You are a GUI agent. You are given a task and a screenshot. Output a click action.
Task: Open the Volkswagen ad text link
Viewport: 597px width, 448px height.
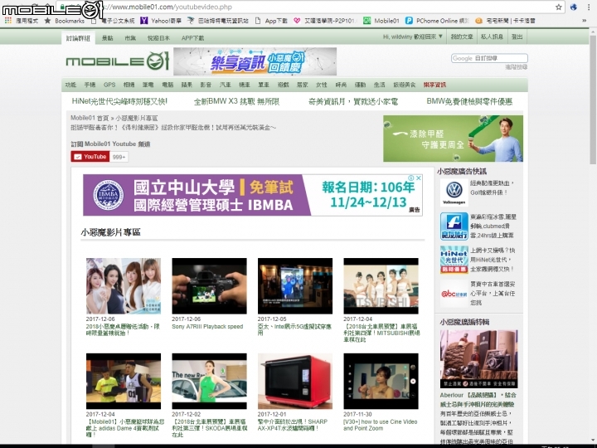click(x=493, y=187)
